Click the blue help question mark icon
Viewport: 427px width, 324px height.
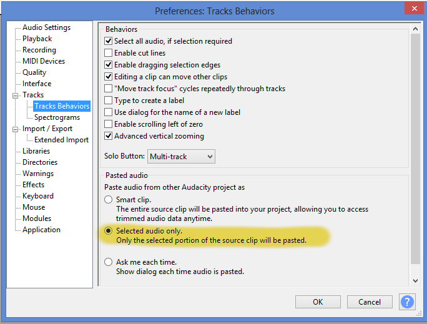407,302
